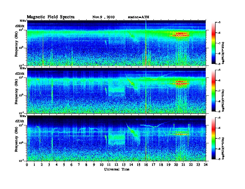
Task: Click the -6 value on dD/dt color scale
Action: point(219,81)
